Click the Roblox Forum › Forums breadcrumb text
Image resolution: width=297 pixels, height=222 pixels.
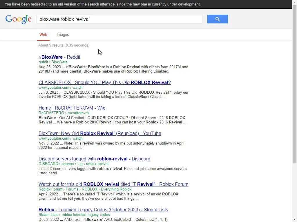(85, 189)
